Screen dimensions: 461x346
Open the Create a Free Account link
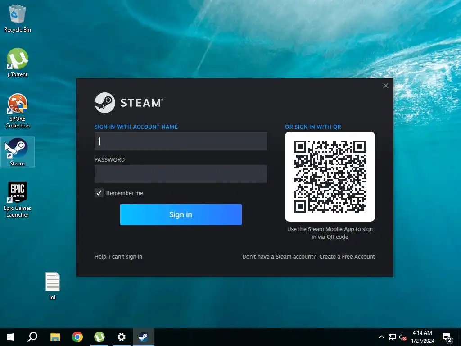click(347, 256)
